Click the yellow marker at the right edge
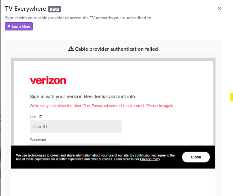The width and height of the screenshot is (233, 196). click(232, 97)
